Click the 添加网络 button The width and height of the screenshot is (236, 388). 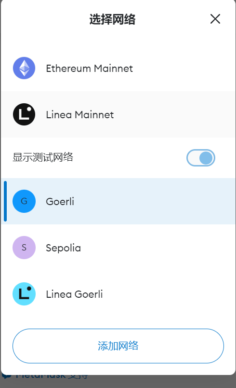coord(118,346)
